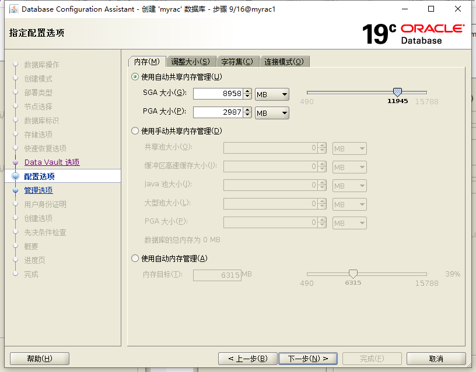
Task: Click the 39% label beside memory target slider
Action: click(453, 274)
